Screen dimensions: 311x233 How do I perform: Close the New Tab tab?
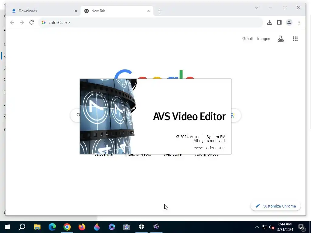[148, 11]
